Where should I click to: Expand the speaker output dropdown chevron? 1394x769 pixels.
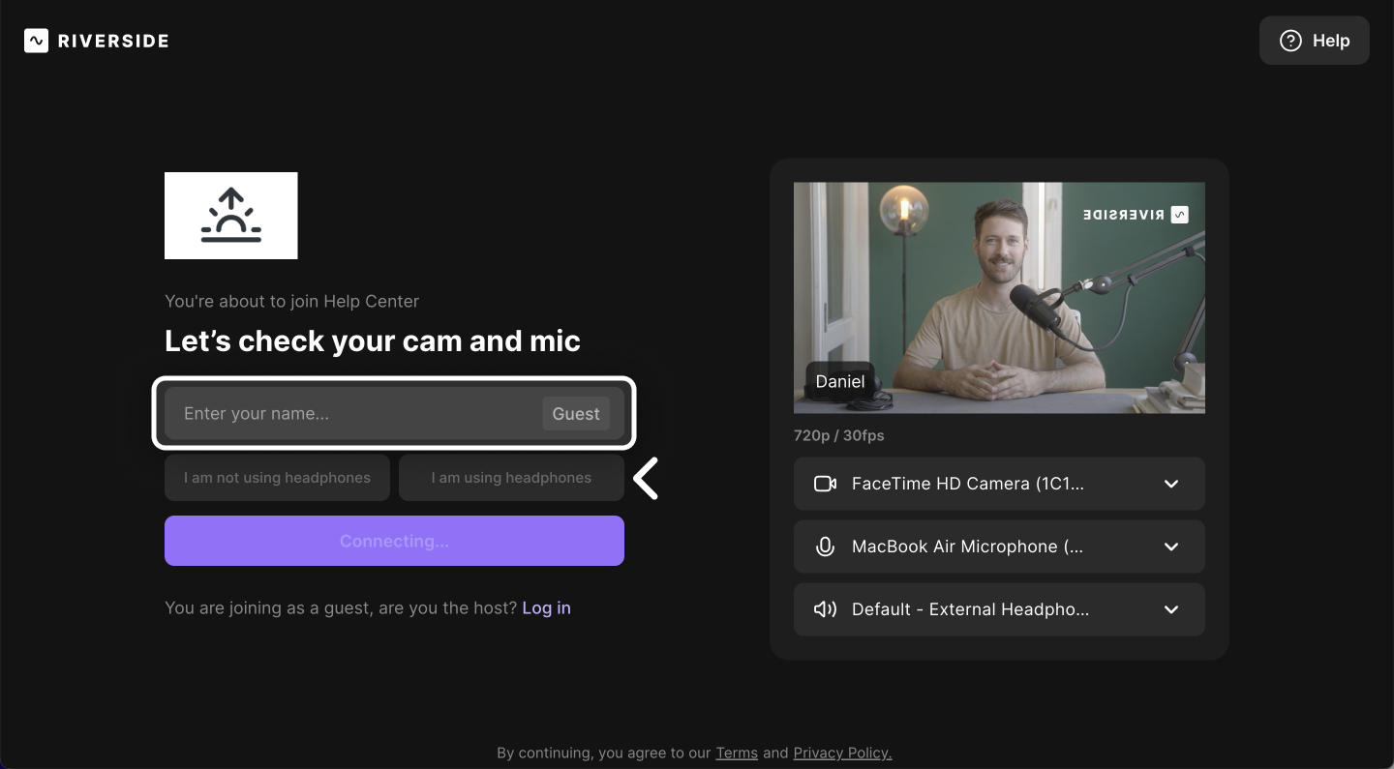[1170, 609]
